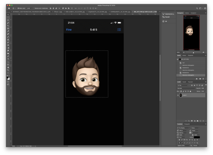Viewport: 213px width, 155px height.
Task: Open the SF Pro Display font dropdown
Action: click(183, 128)
